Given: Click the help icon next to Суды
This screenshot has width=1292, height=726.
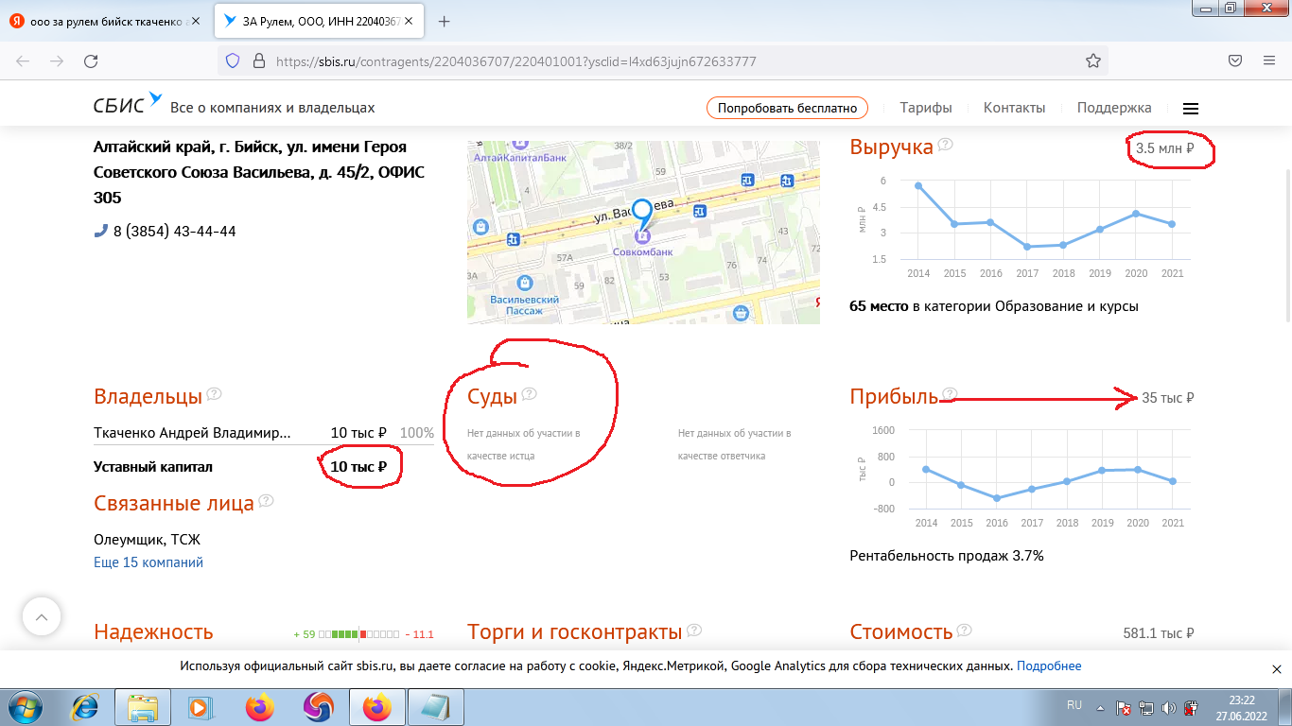Looking at the screenshot, I should [529, 394].
